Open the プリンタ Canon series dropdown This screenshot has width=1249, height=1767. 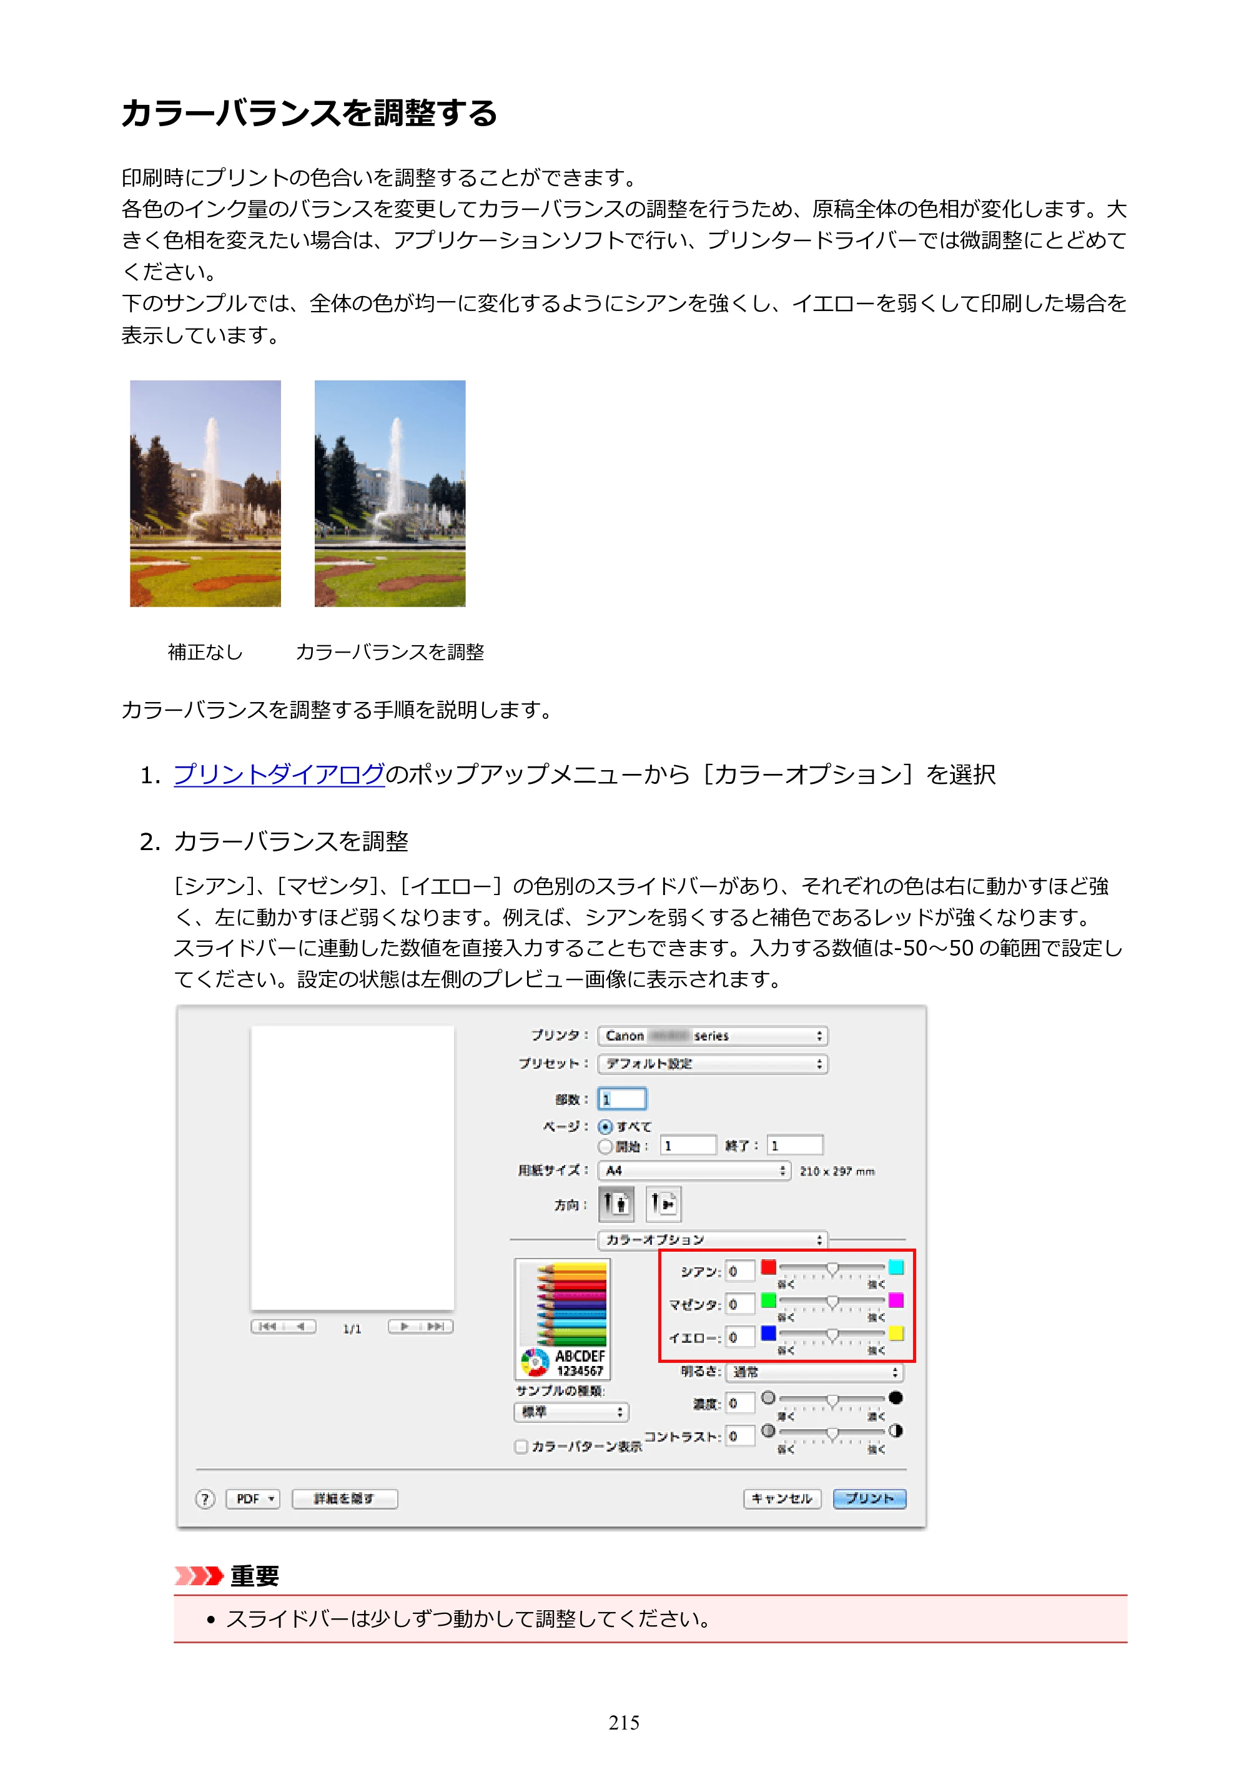[x=713, y=1036]
